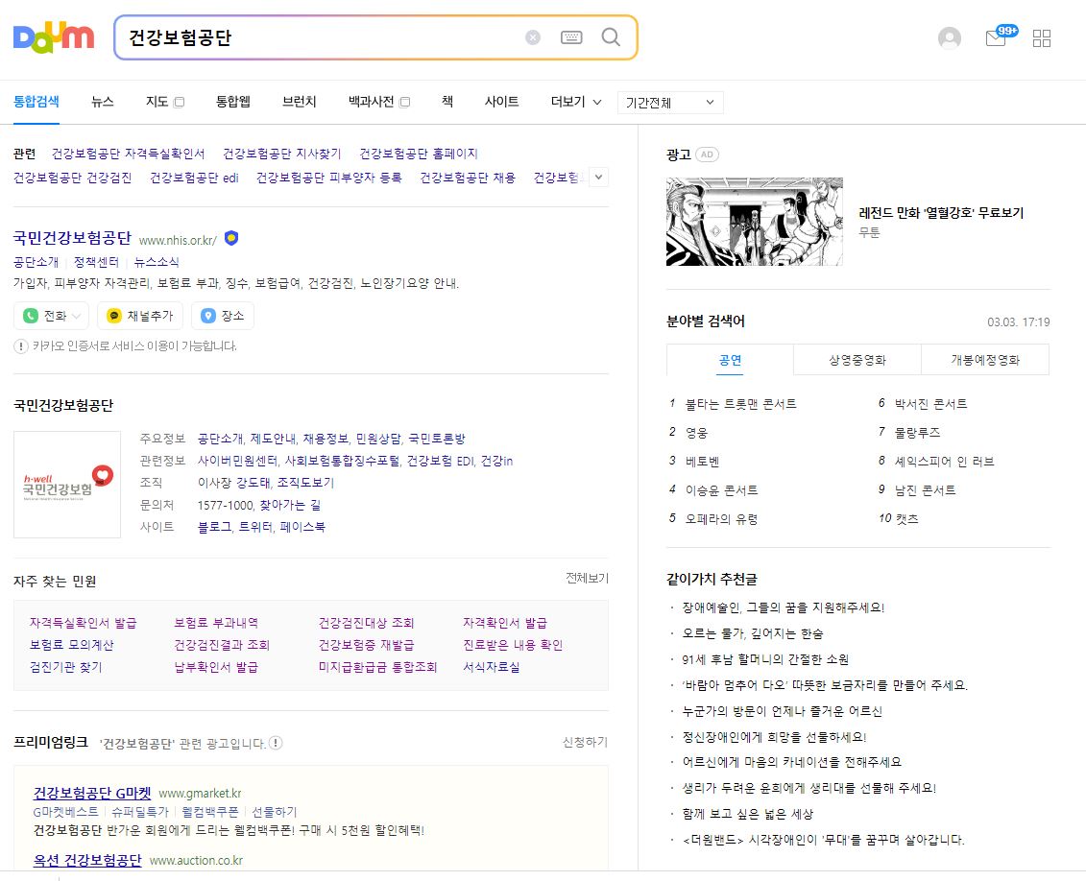
Task: Select the 공연 category tab
Action: click(730, 360)
